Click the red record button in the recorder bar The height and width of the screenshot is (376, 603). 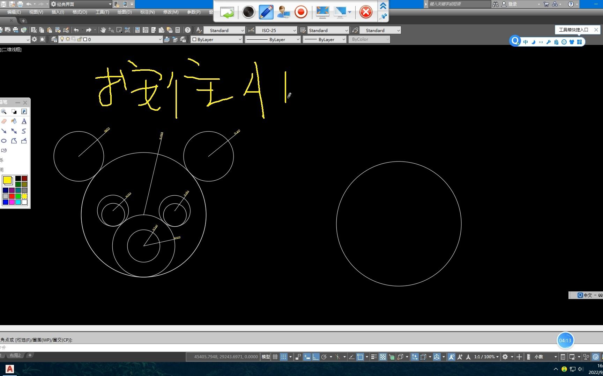(x=301, y=12)
